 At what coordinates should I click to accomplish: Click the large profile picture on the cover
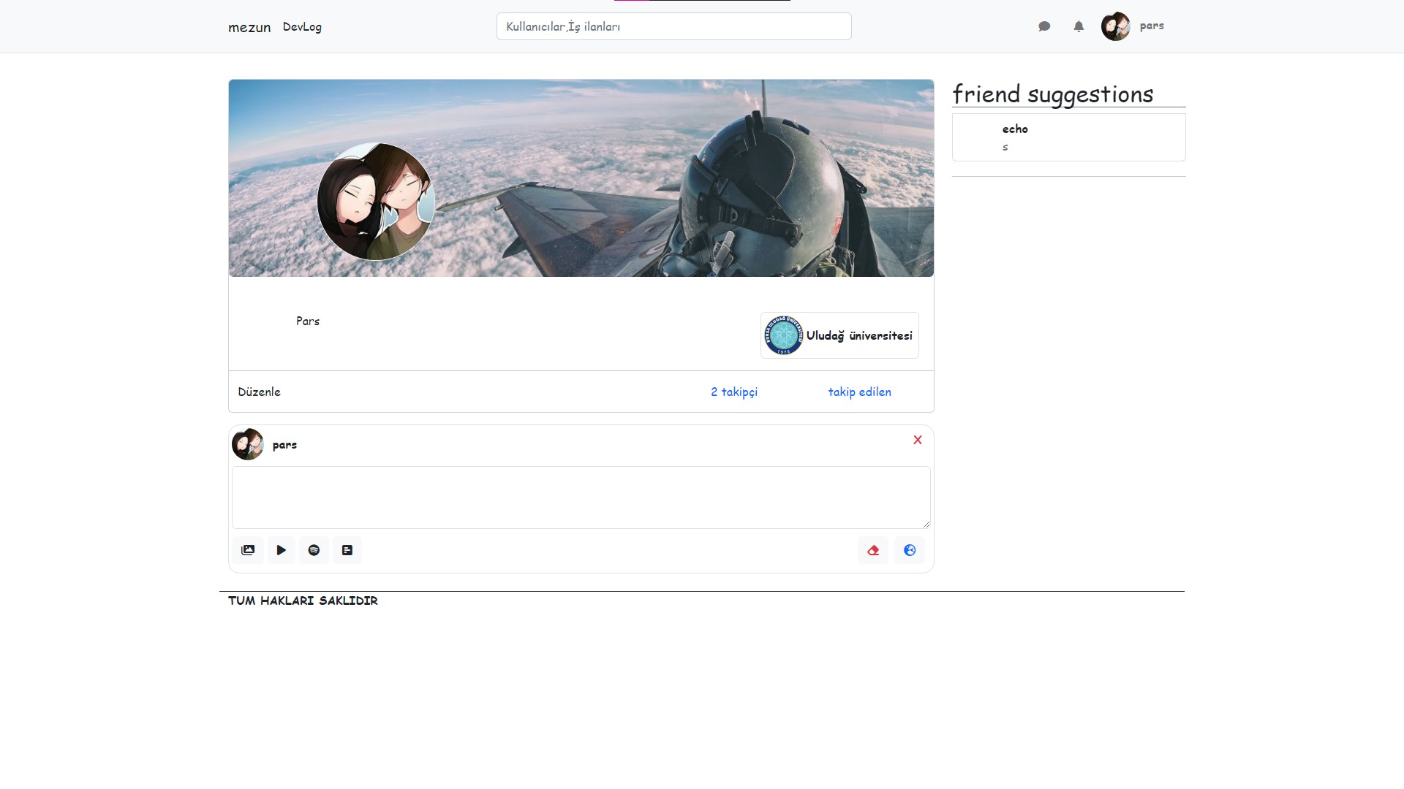pos(376,202)
